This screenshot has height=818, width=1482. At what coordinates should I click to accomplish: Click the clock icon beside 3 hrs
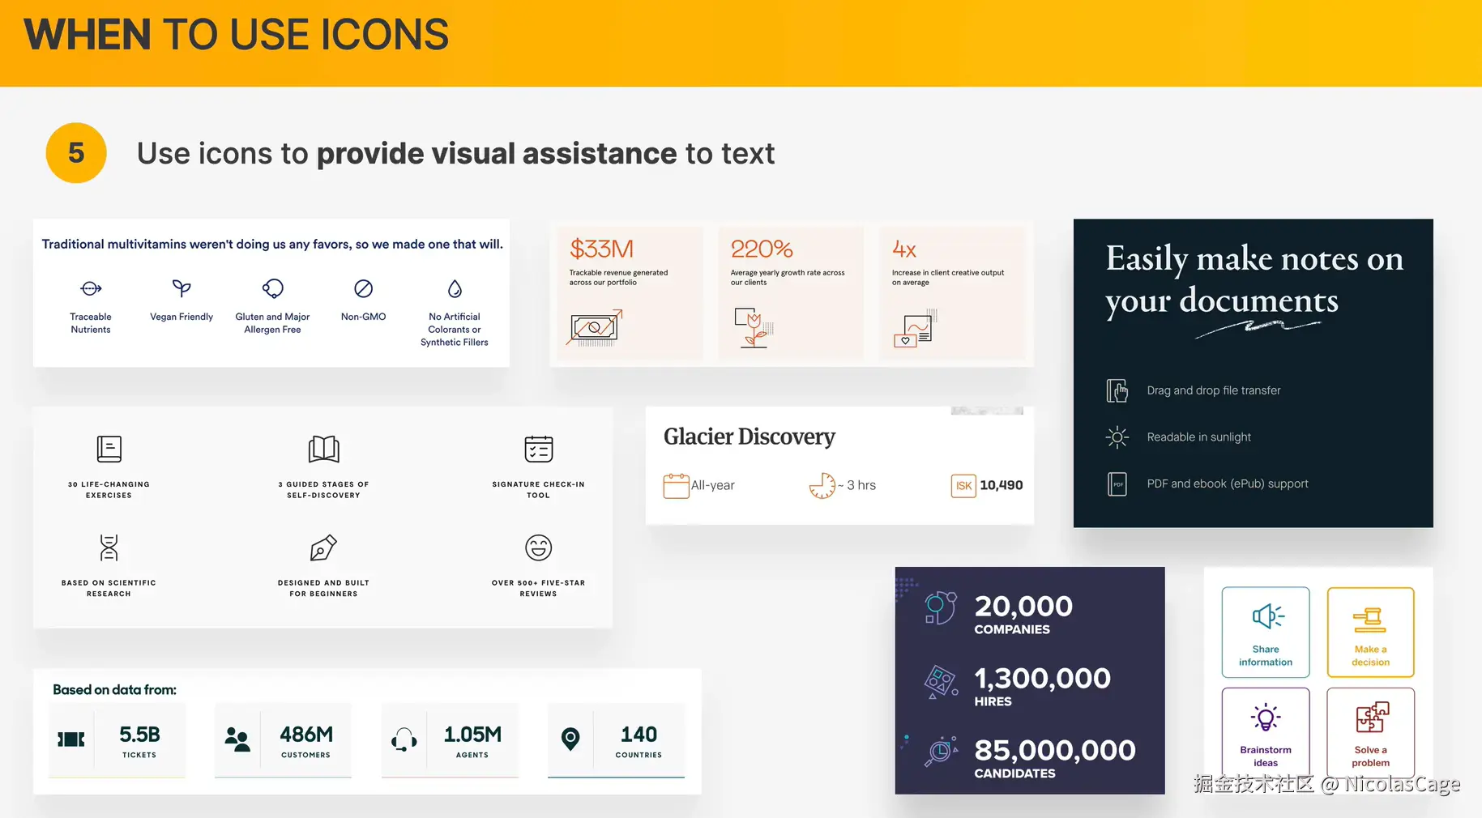[822, 485]
